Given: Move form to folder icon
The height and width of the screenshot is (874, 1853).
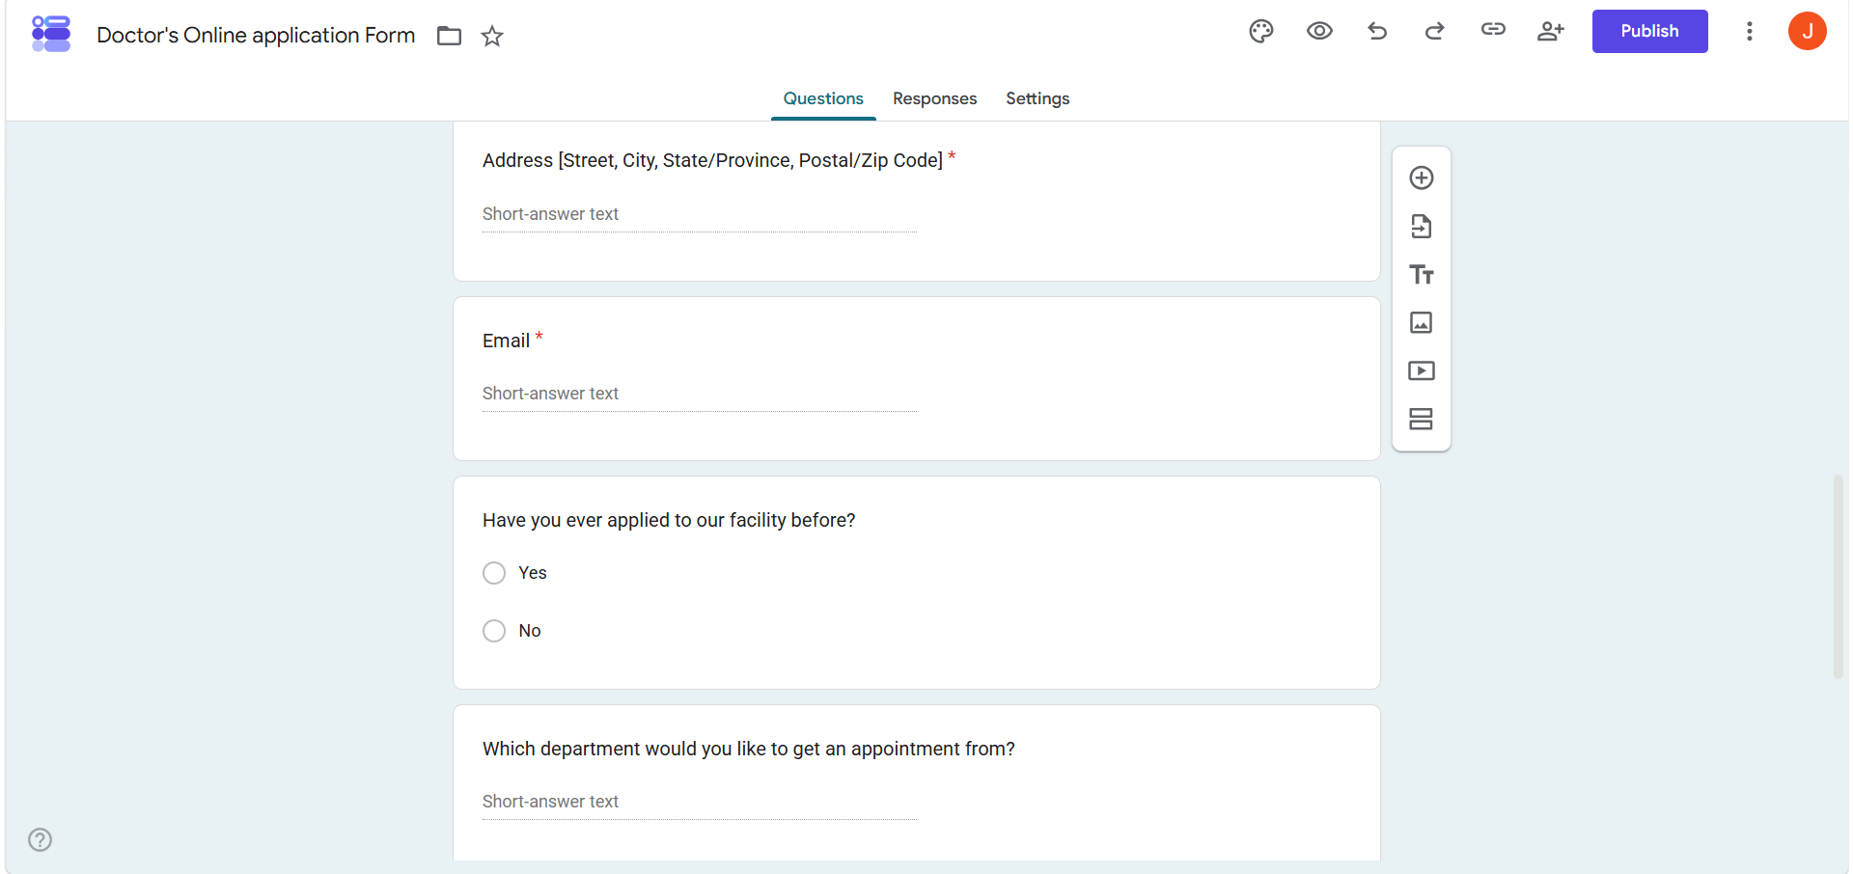Looking at the screenshot, I should (449, 36).
